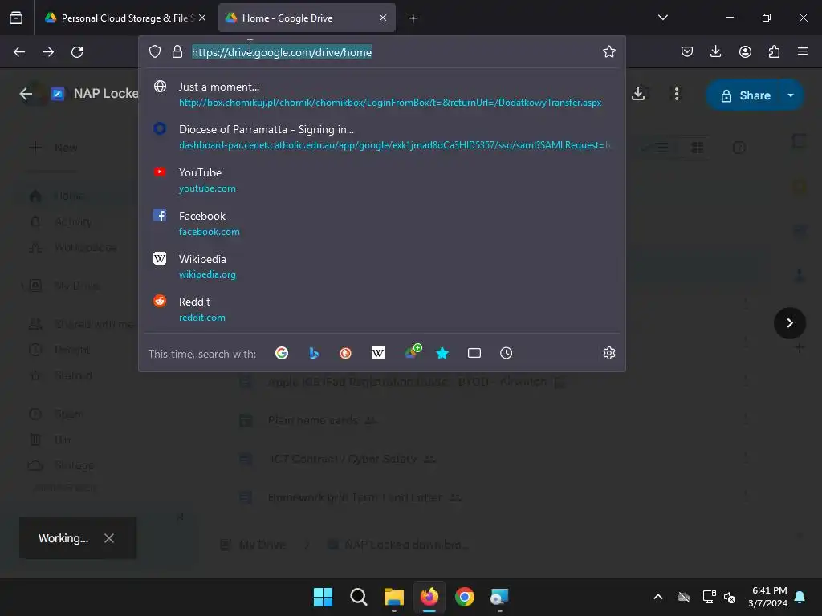The image size is (822, 616).
Task: Open the wikipedia.org link
Action: (207, 274)
